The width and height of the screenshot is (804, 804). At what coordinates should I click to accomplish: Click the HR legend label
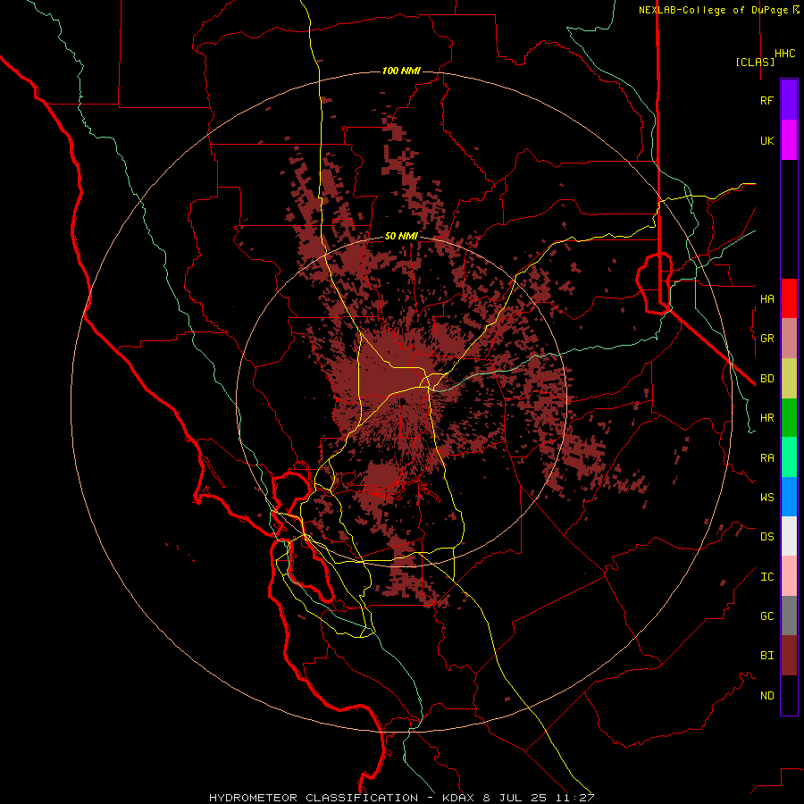point(766,418)
